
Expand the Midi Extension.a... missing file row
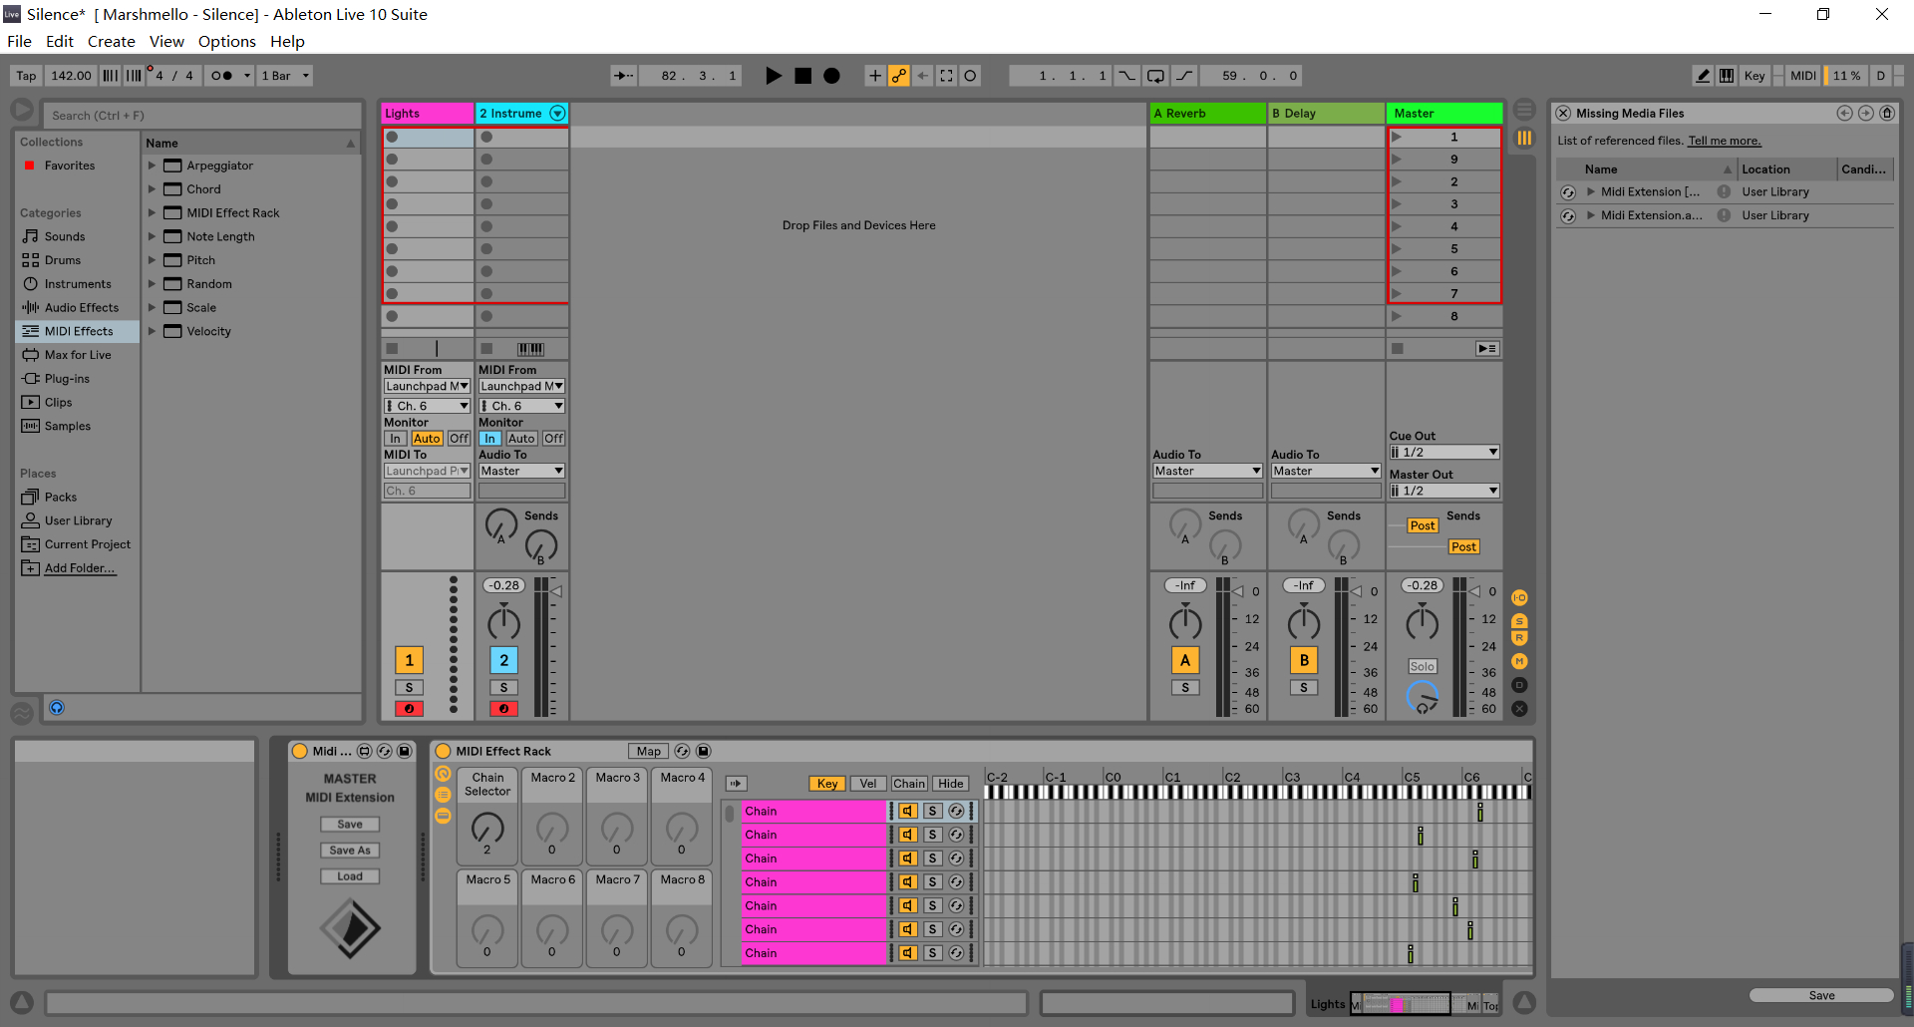pyautogui.click(x=1591, y=215)
